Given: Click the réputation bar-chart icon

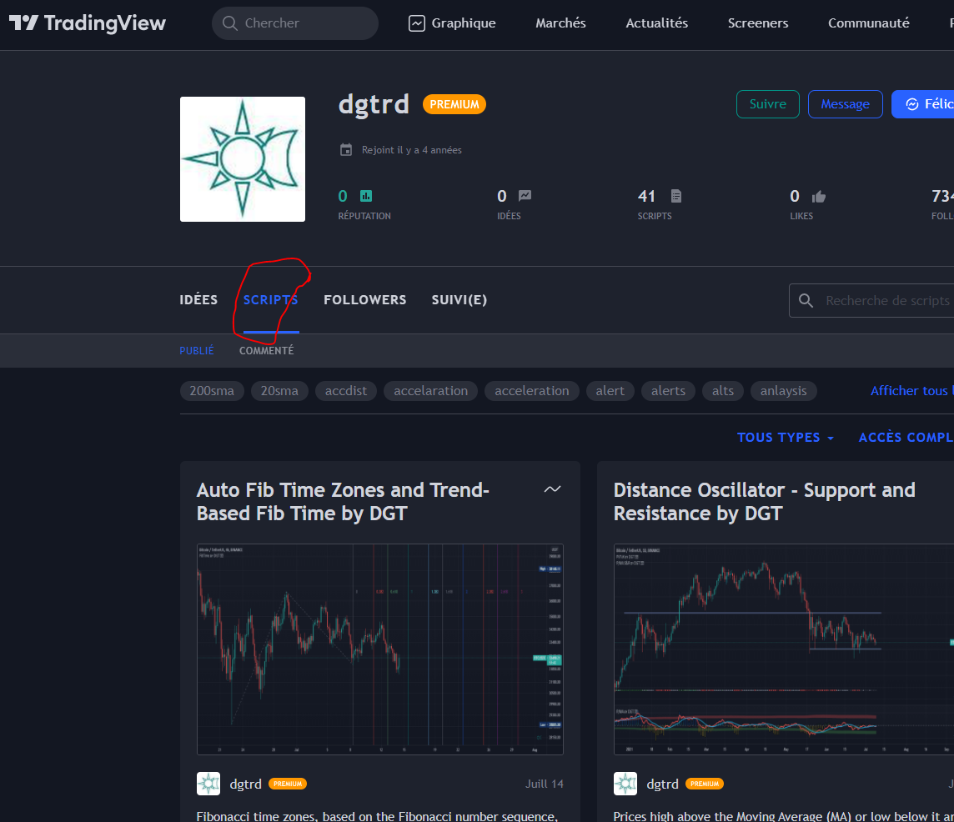Looking at the screenshot, I should click(364, 195).
